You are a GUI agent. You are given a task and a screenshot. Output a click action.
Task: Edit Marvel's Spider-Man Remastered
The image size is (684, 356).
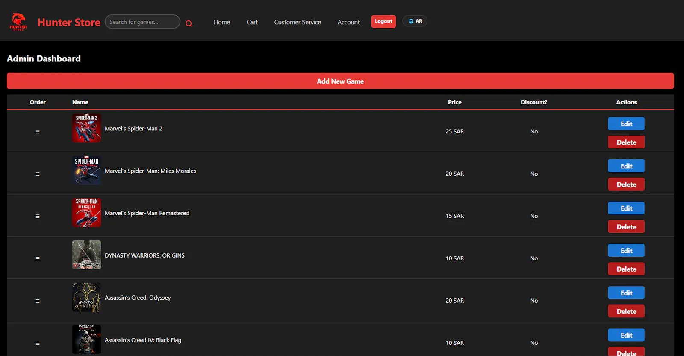(x=626, y=208)
